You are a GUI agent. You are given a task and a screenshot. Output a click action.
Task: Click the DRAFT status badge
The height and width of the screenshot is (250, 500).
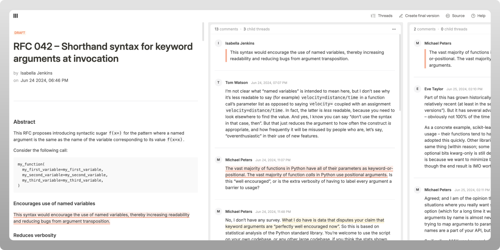point(20,33)
